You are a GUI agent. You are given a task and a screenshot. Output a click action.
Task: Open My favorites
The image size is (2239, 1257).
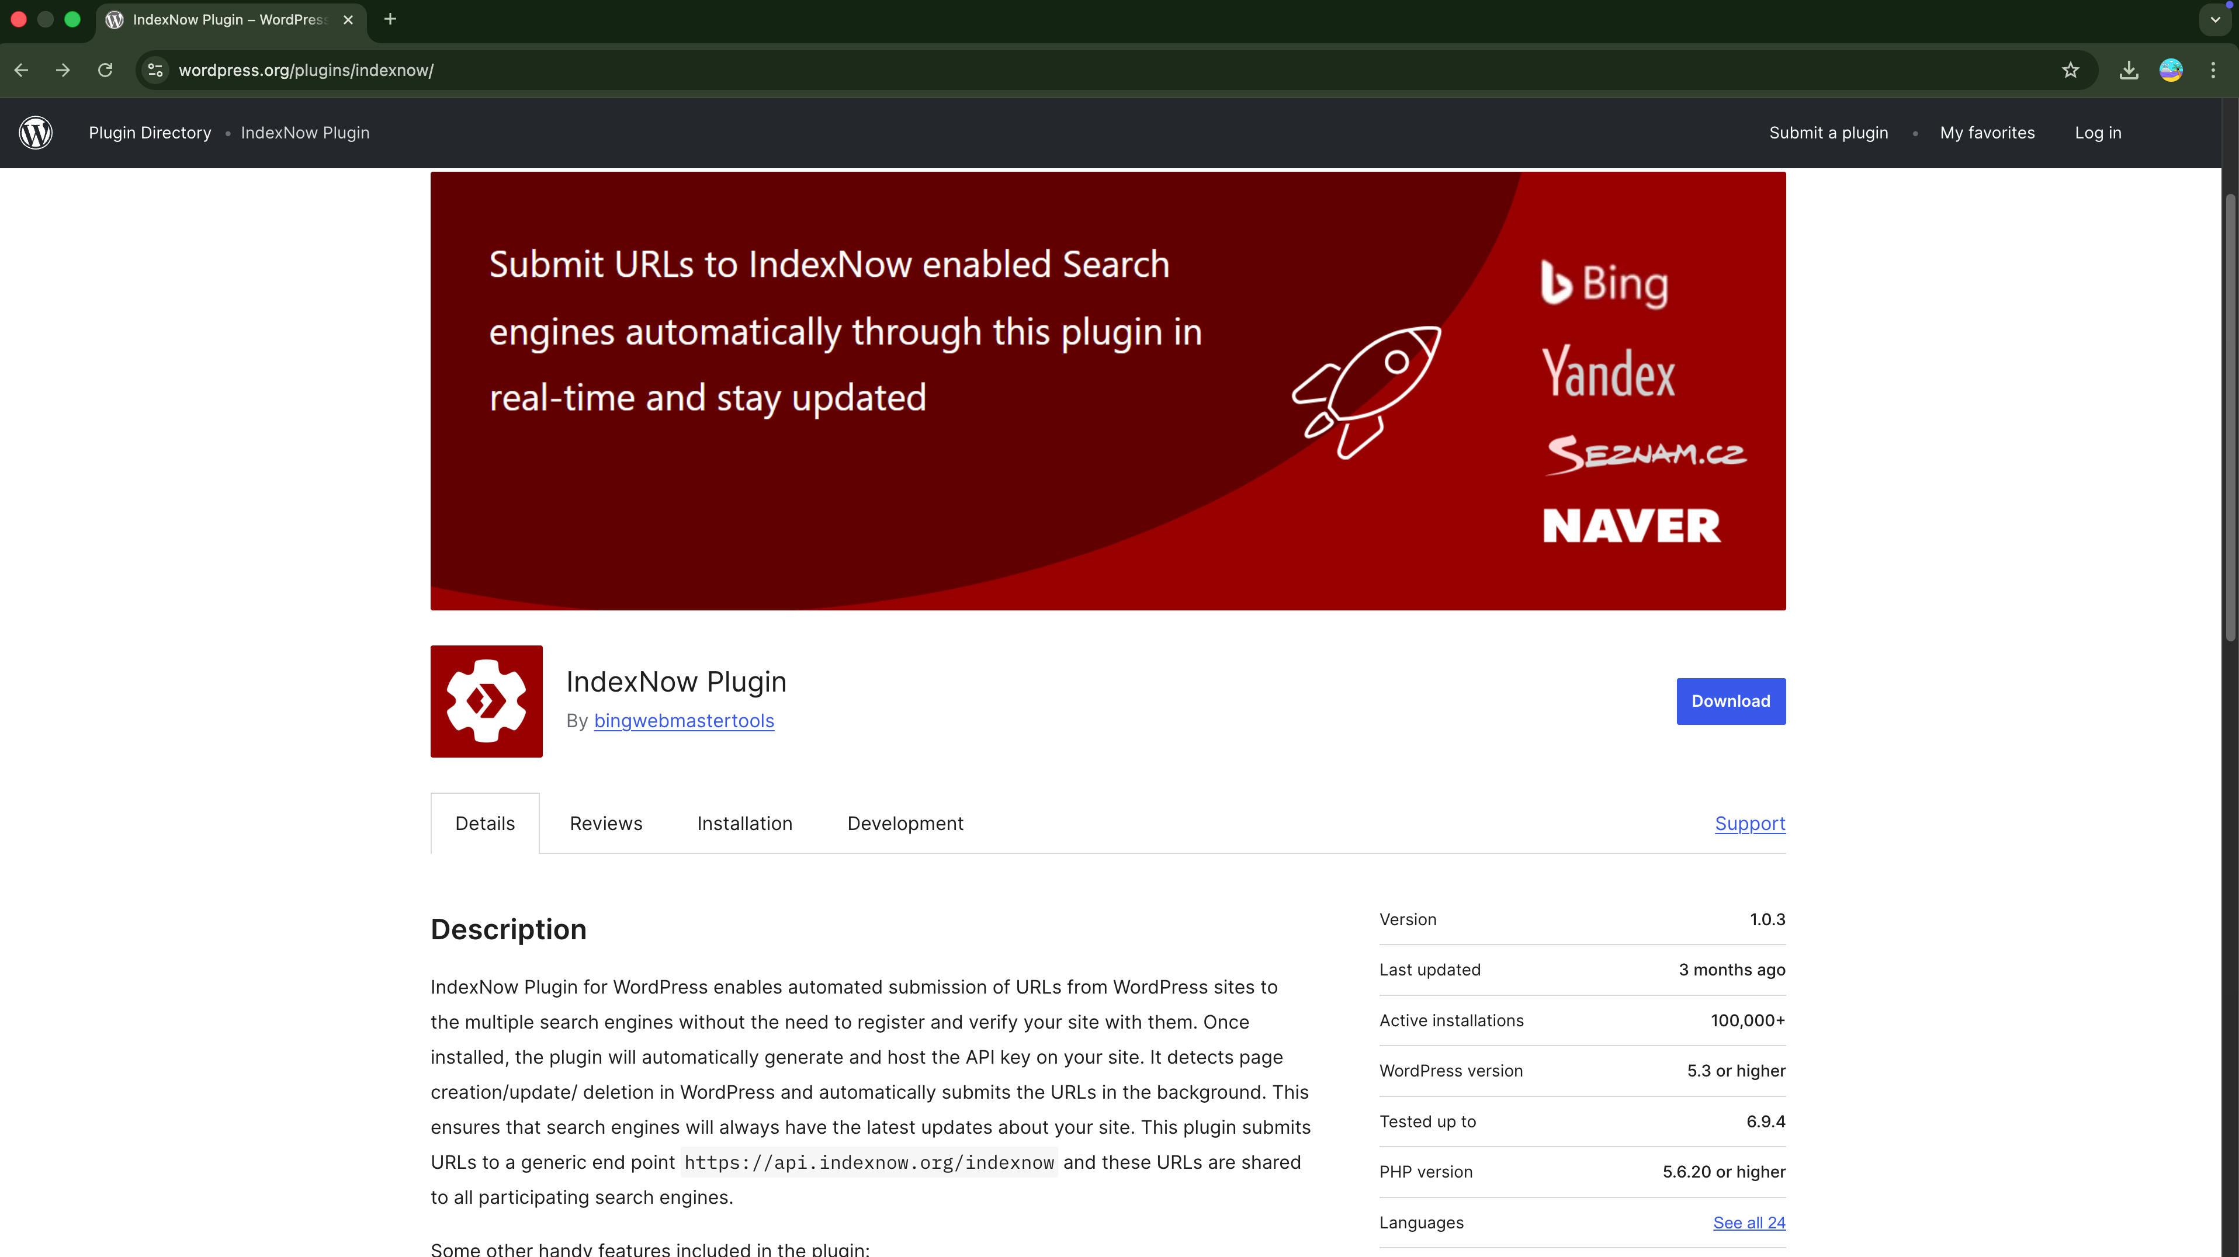coord(1988,133)
